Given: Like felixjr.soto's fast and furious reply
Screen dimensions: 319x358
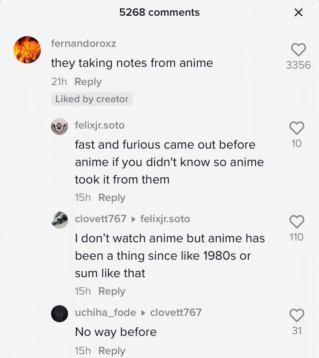Looking at the screenshot, I should coord(296,127).
